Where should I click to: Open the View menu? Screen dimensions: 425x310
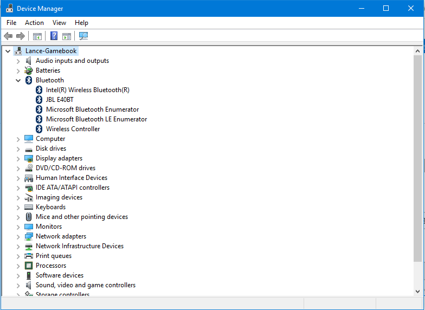[x=59, y=23]
